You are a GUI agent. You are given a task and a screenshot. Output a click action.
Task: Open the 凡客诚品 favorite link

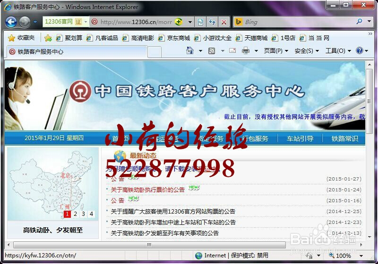(102, 38)
